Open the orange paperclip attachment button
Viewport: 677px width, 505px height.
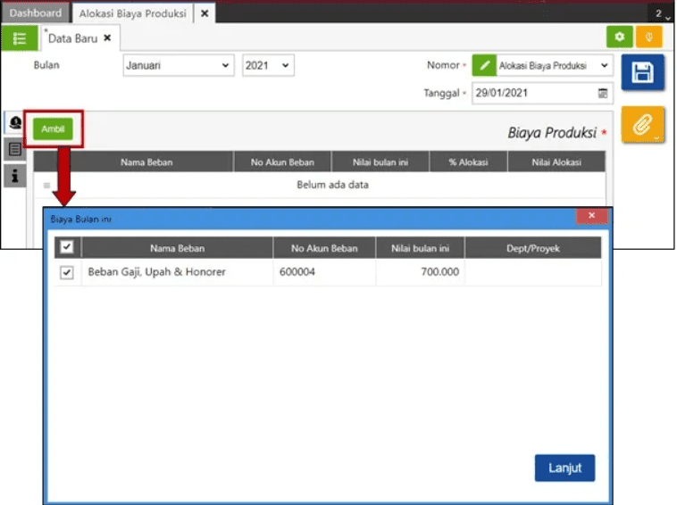[642, 126]
